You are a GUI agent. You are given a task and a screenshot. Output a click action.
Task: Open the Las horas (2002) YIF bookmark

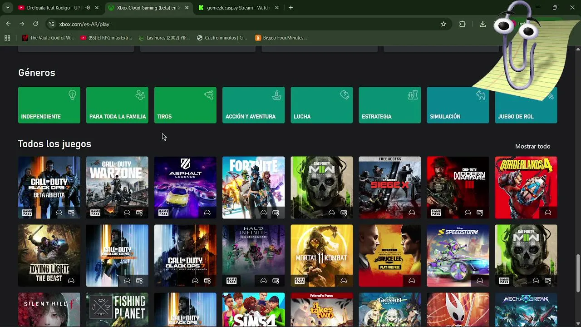164,38
